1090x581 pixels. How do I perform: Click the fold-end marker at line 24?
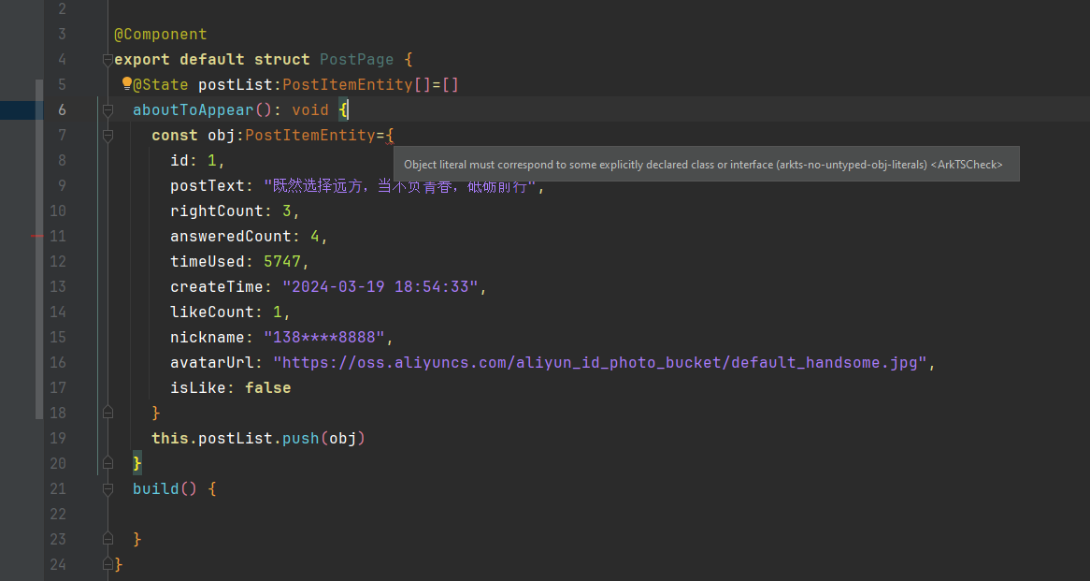click(107, 564)
